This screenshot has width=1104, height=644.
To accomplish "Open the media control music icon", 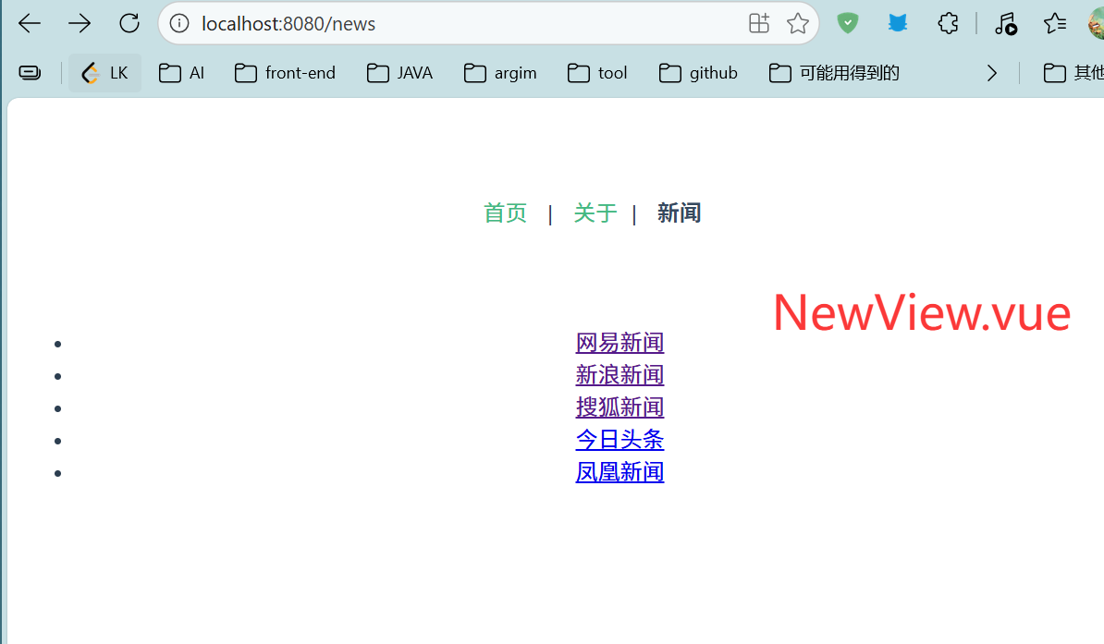I will [x=1005, y=24].
